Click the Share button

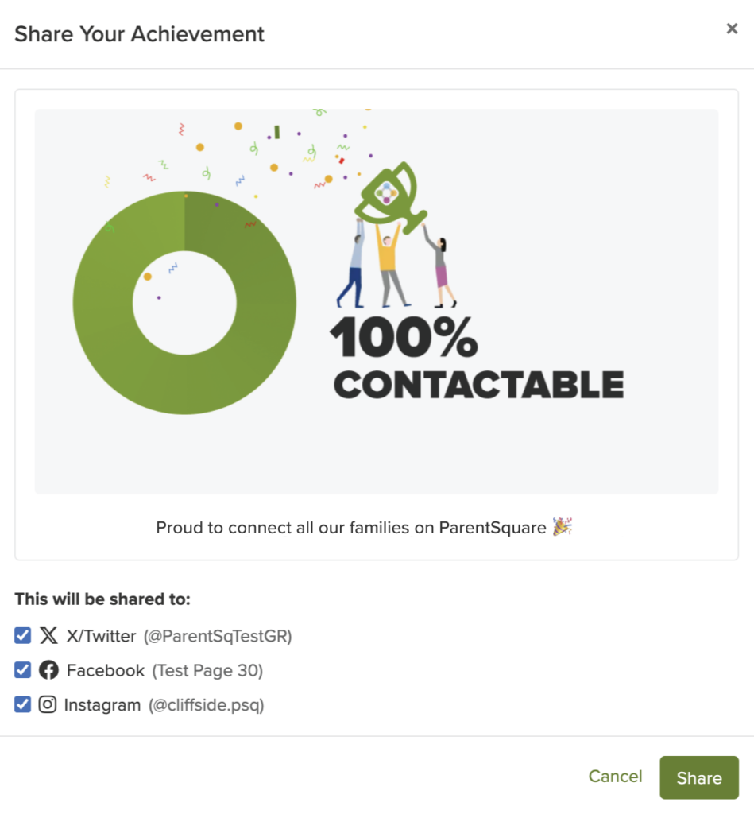698,777
